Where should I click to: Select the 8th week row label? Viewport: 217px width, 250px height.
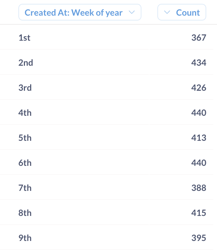(x=25, y=213)
